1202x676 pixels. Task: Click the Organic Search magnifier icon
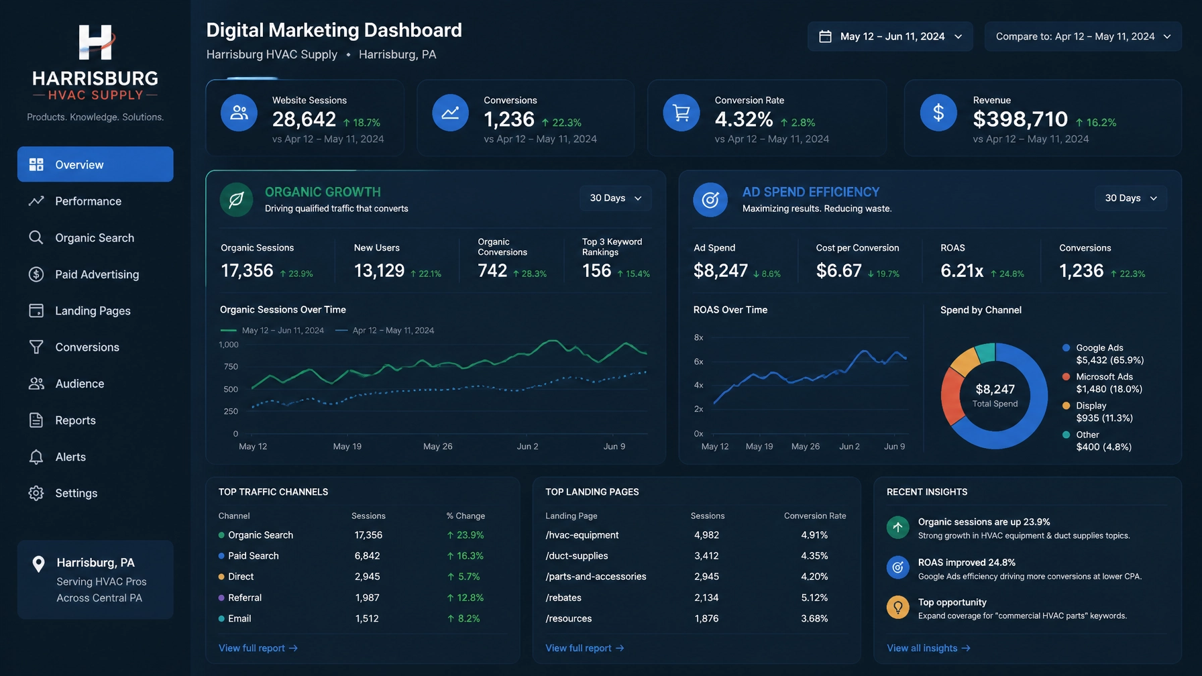point(36,237)
